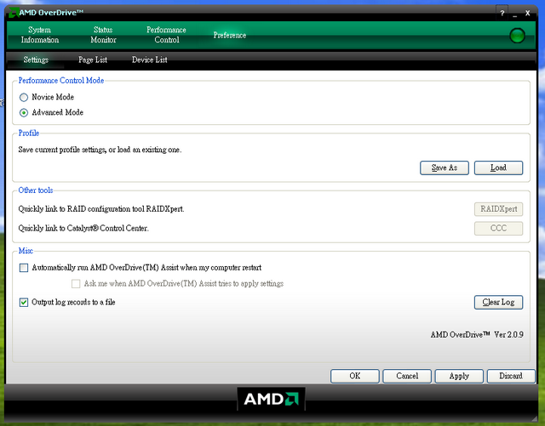The width and height of the screenshot is (545, 426).
Task: Open the Settings sub-tab
Action: (x=36, y=60)
